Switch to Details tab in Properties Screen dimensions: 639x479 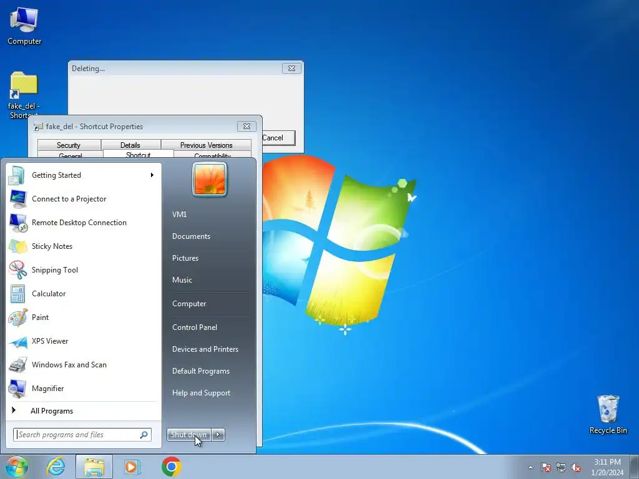click(x=130, y=145)
